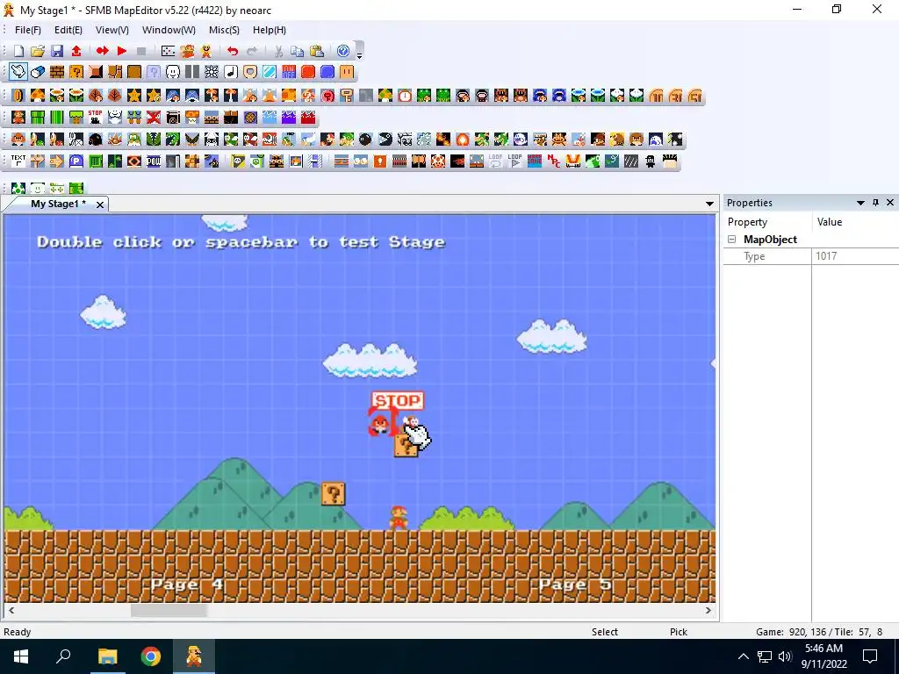Open the volume control in system tray

pos(785,656)
